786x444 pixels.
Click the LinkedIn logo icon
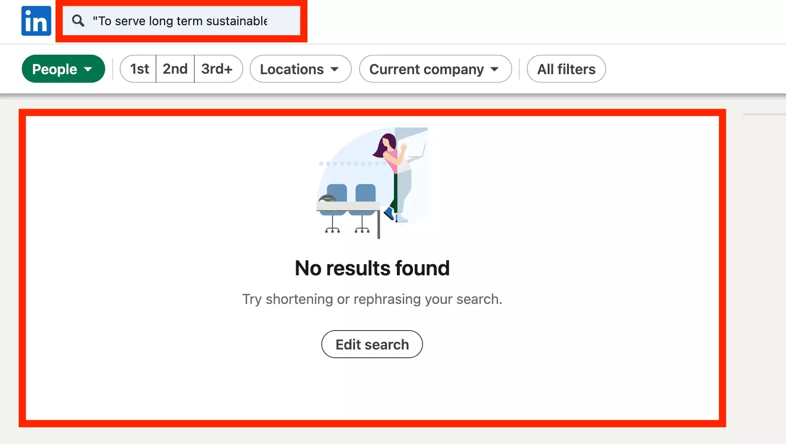pos(36,21)
